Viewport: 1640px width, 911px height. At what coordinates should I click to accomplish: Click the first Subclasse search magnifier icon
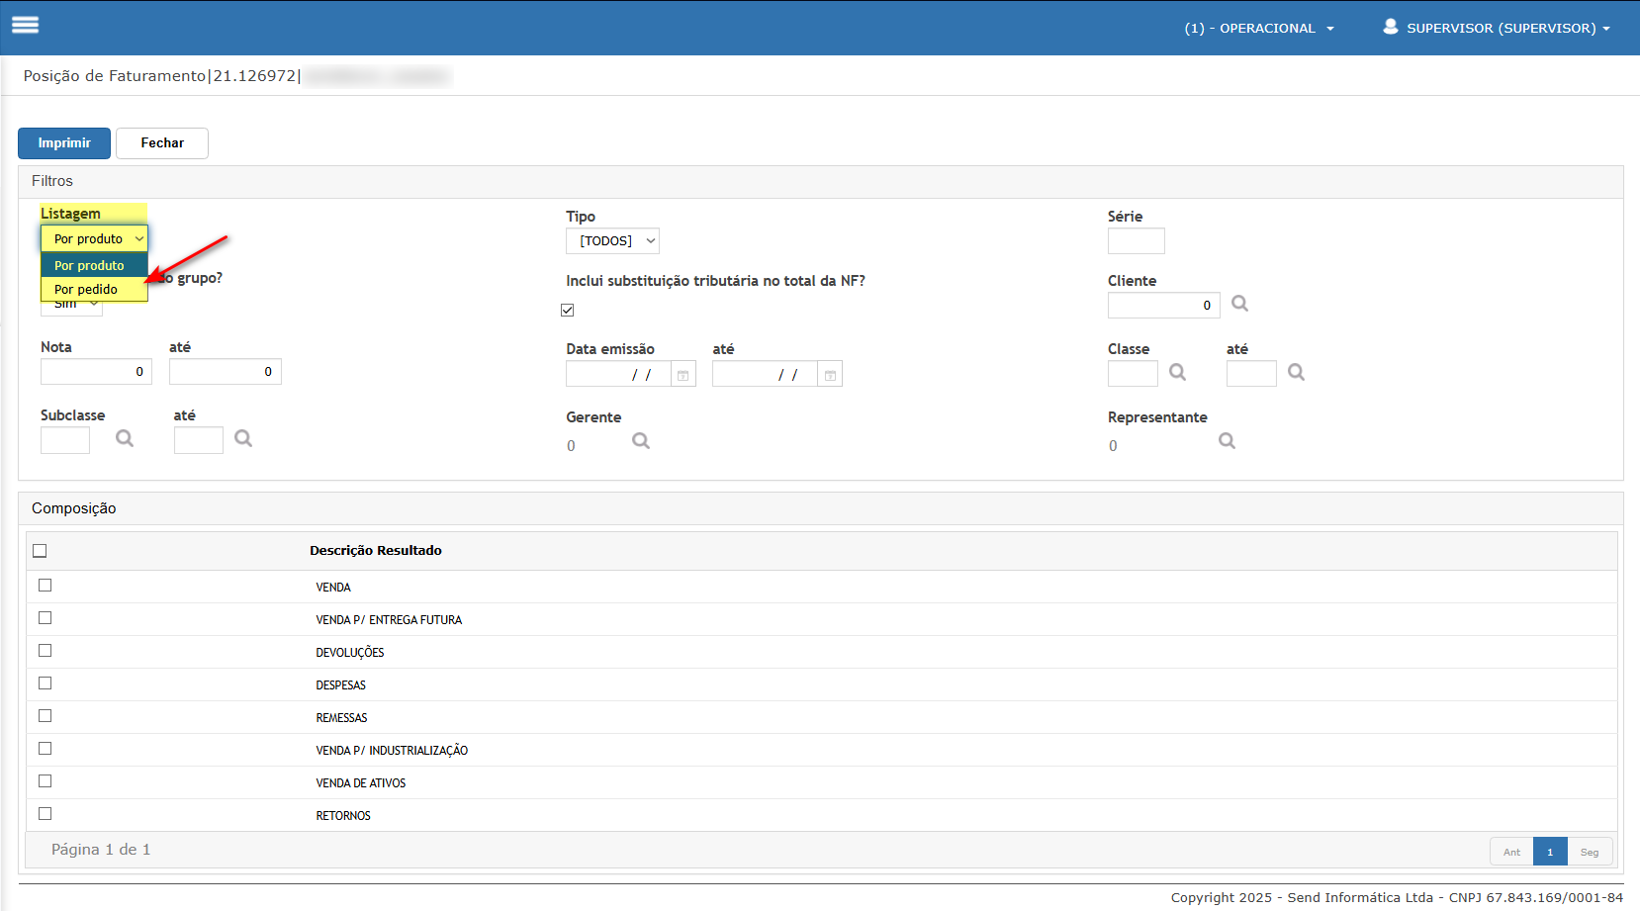(x=125, y=438)
